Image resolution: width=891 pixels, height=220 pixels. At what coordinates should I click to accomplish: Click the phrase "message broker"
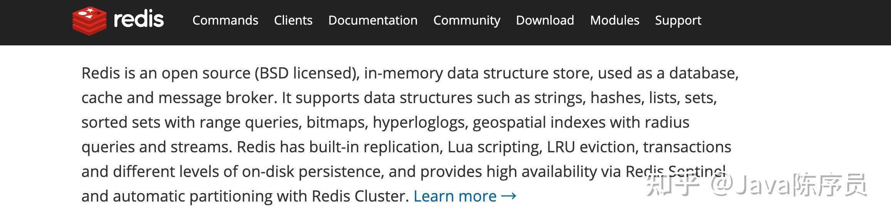tap(217, 98)
